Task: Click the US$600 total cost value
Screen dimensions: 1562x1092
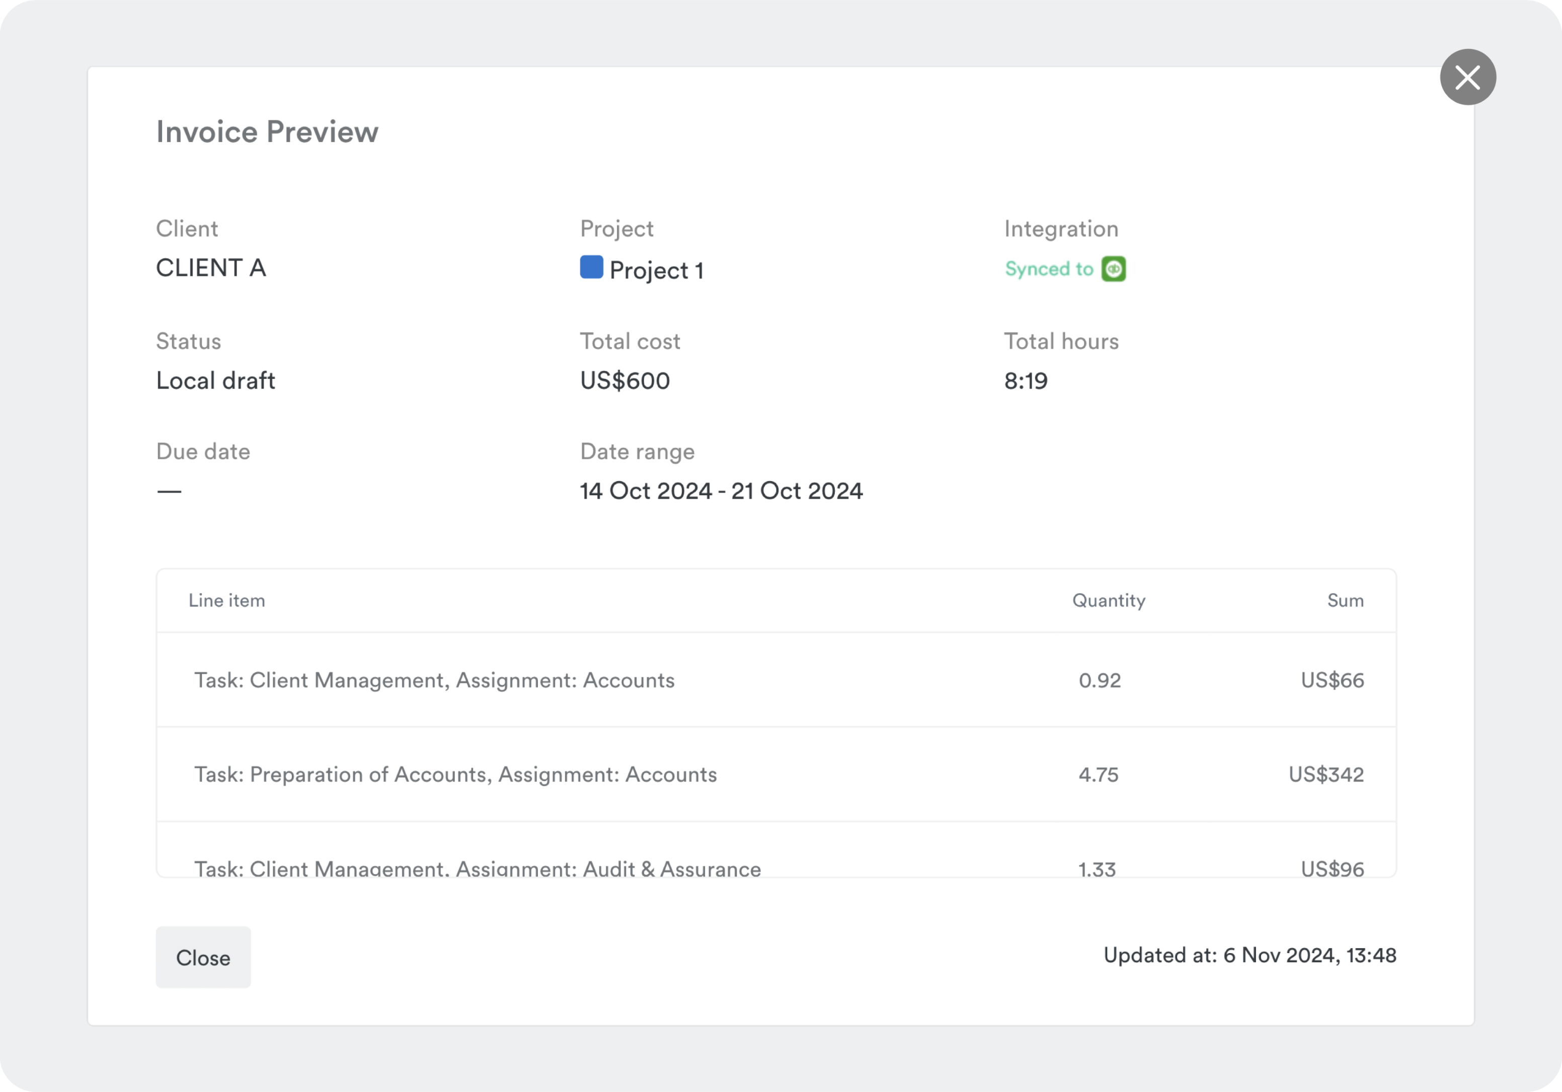Action: tap(624, 381)
